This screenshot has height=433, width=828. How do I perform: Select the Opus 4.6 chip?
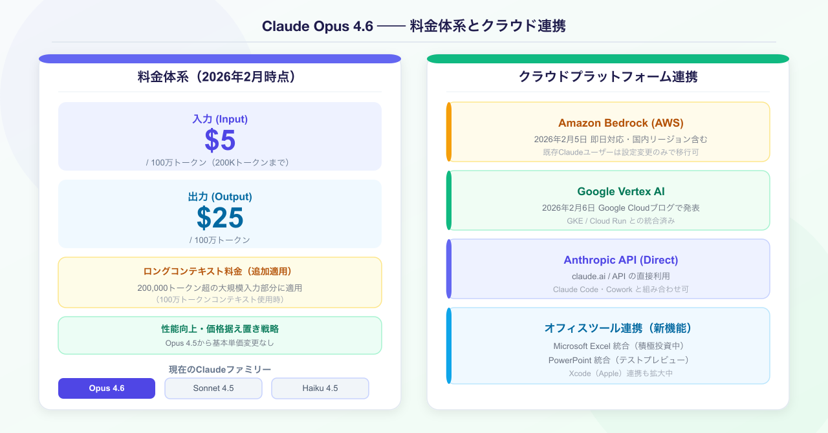107,388
